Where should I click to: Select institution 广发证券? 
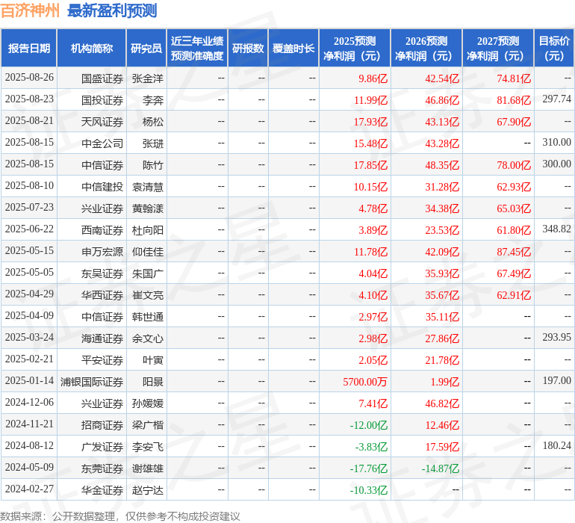[102, 446]
